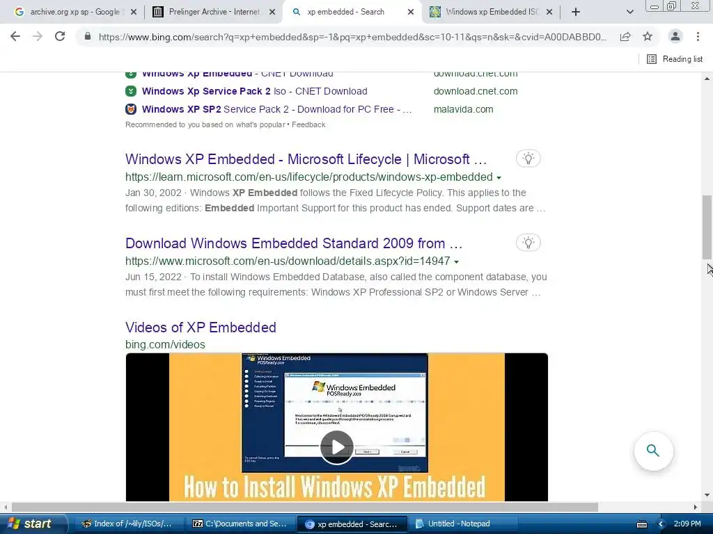Click the lightbulb icon beside the Lifecycle result
The width and height of the screenshot is (713, 534).
click(528, 159)
